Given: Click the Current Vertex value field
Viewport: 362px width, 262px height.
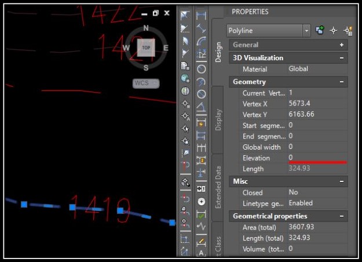Looking at the screenshot, I should click(x=317, y=93).
